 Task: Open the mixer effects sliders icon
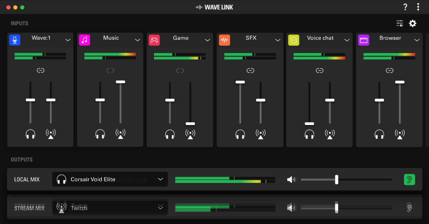pyautogui.click(x=400, y=23)
